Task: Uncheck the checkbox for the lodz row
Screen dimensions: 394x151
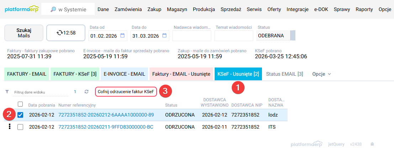Action: [20, 115]
